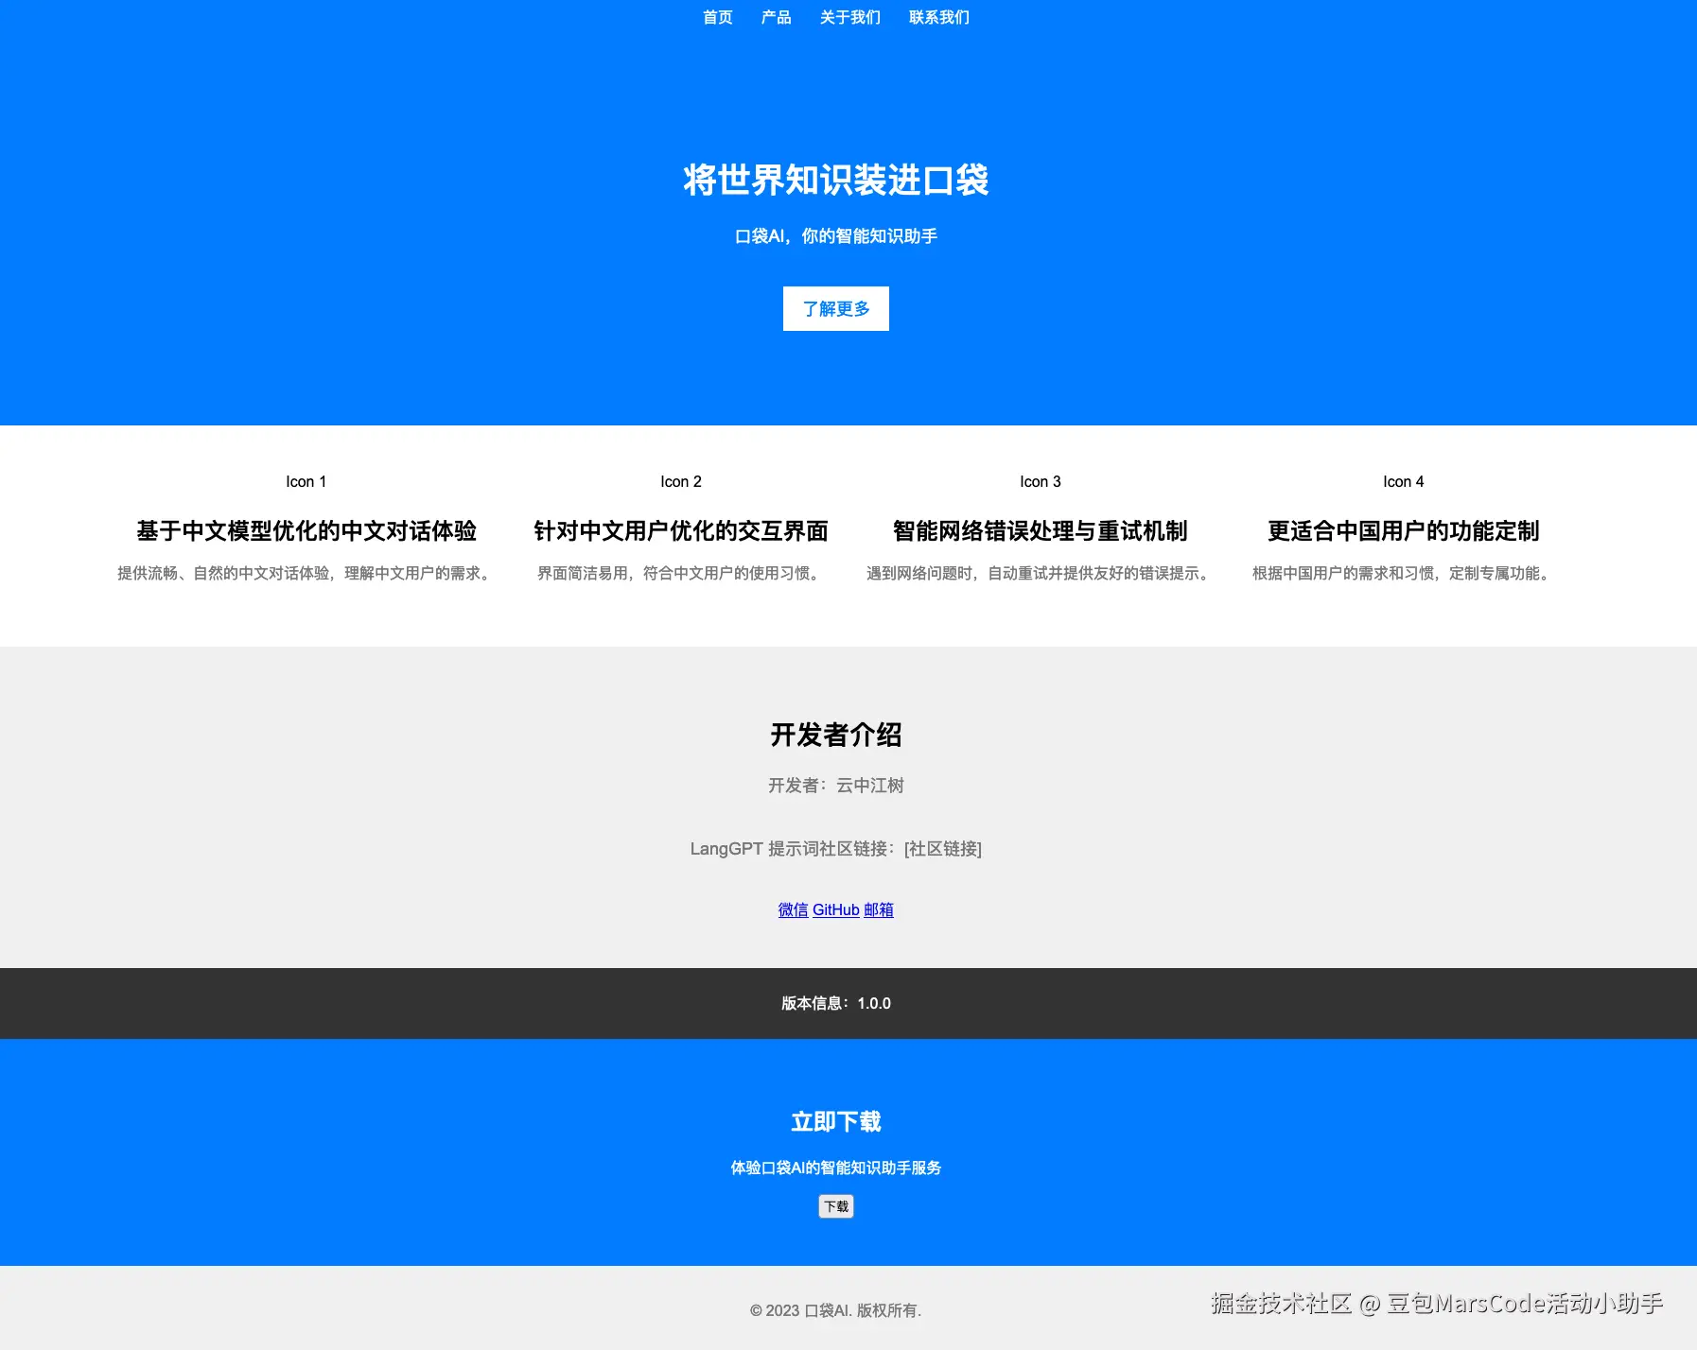
Task: Click the 开发者介绍 heading
Action: [x=836, y=735]
